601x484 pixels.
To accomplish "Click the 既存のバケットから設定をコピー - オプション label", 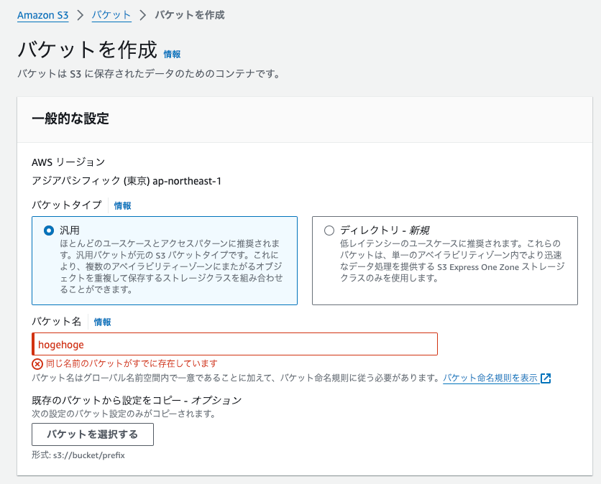I will coord(137,401).
